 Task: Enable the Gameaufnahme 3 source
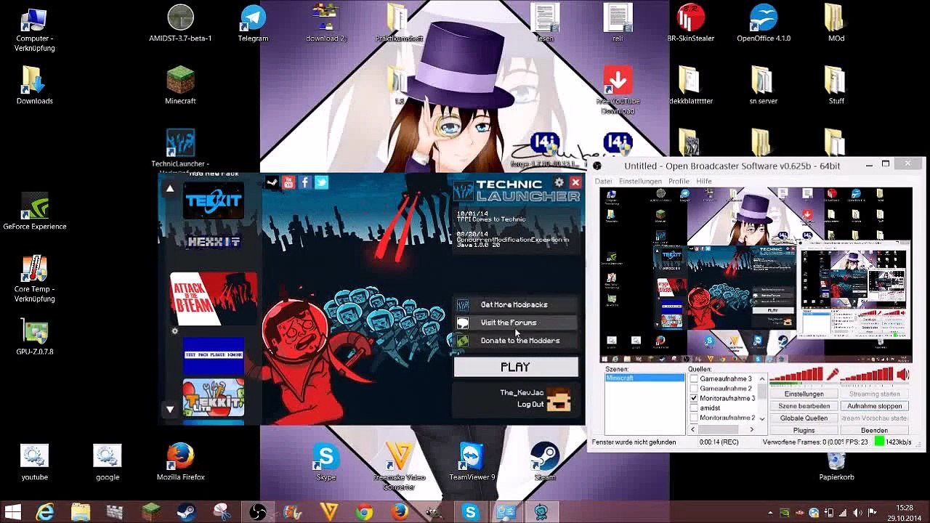694,379
